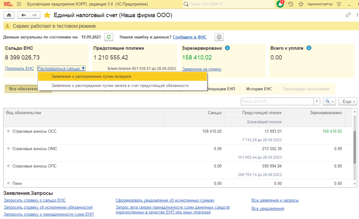Click the global search field in the title bar
Viewport: 359px width, 219px height.
pos(229,4)
